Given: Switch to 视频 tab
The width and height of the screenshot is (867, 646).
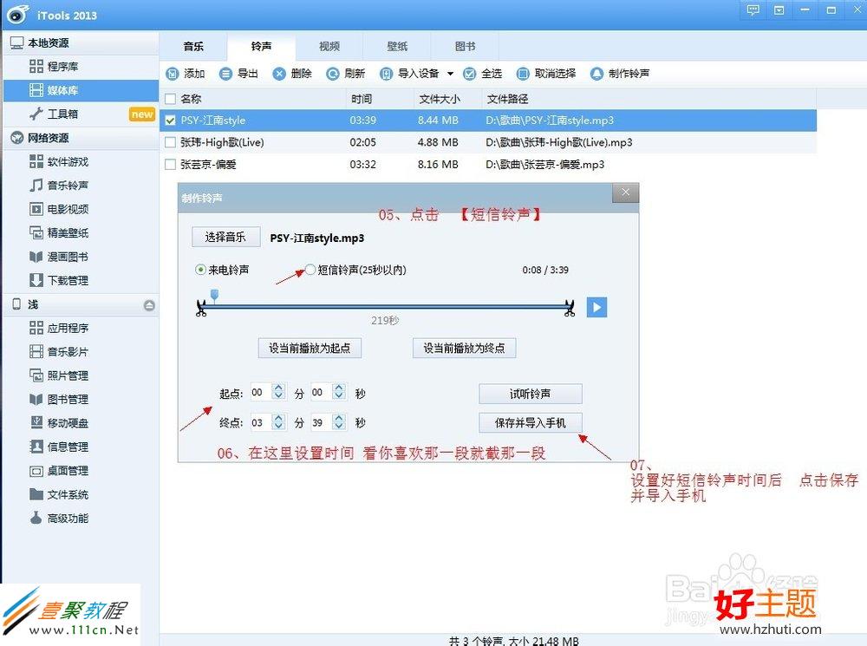Looking at the screenshot, I should (x=329, y=47).
